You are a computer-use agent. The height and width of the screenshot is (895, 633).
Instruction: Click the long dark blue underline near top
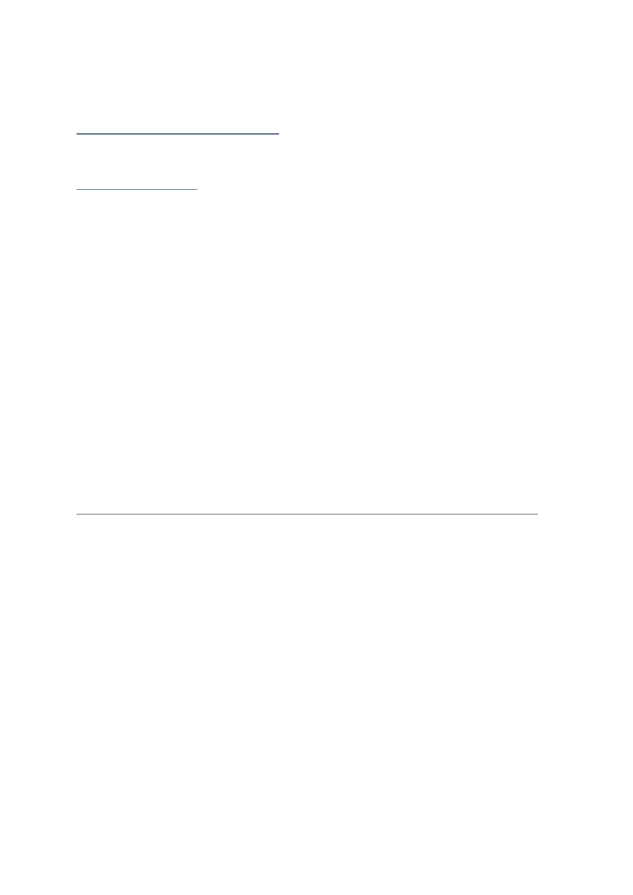pos(178,134)
